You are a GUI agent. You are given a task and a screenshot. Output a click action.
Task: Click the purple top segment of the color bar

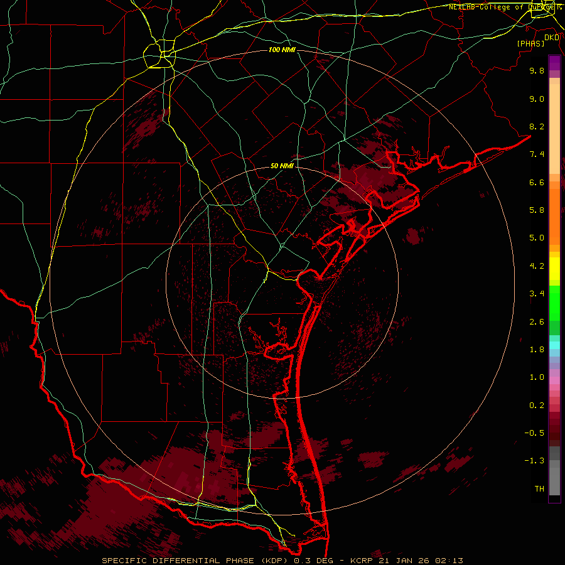coord(554,63)
